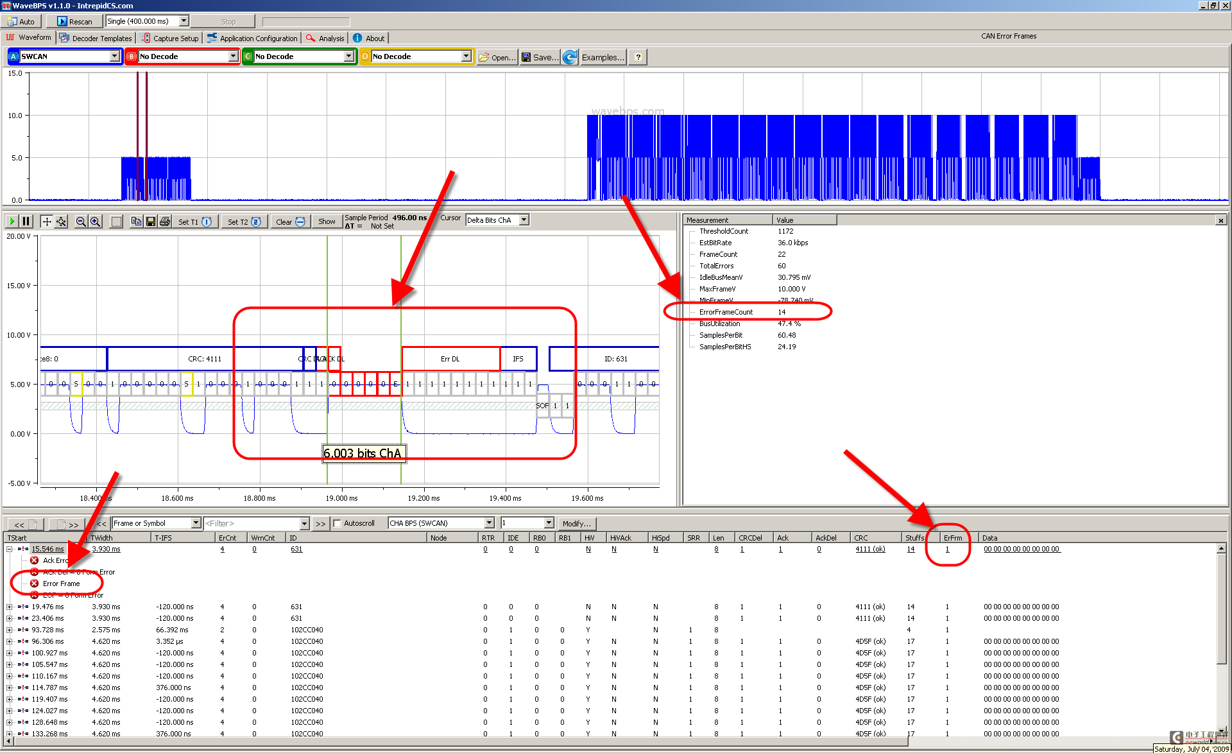Clear the cursors
This screenshot has height=753, width=1232.
[290, 221]
